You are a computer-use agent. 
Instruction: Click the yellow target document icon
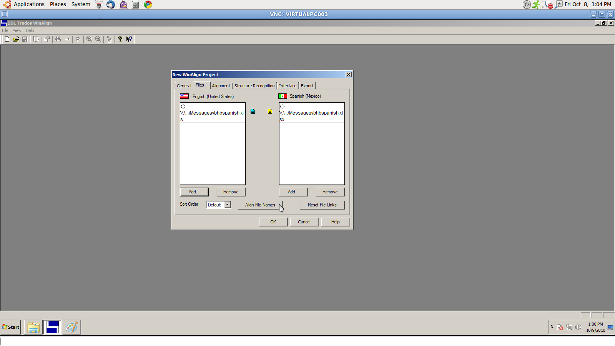click(270, 111)
